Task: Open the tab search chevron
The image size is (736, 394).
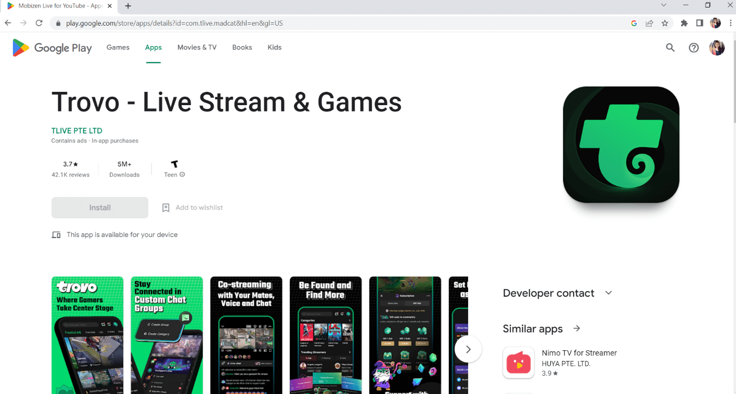Action: point(664,5)
